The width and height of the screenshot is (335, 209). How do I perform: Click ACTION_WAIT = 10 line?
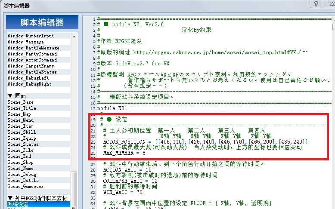(127, 170)
